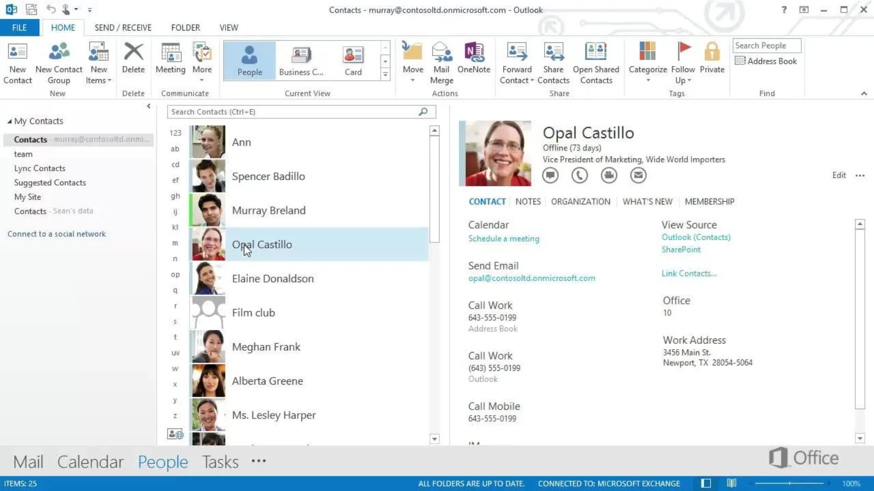Open the Suggested Contacts folder
This screenshot has height=491, width=874.
[50, 183]
